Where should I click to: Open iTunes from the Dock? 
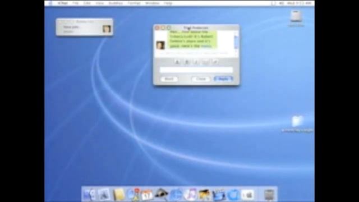click(190, 195)
